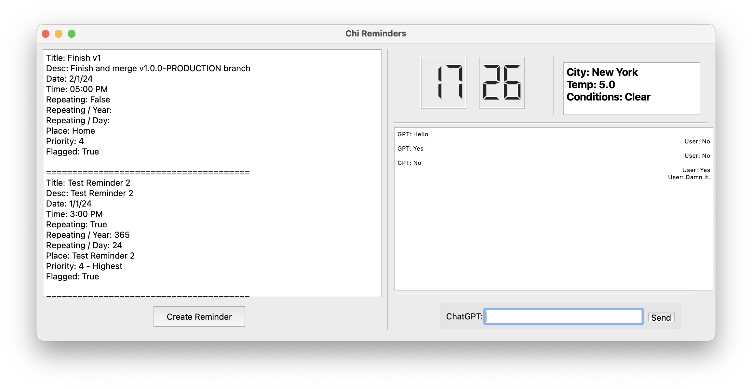
Task: Click the 'Time: 3:00 PM' line
Action: (74, 214)
